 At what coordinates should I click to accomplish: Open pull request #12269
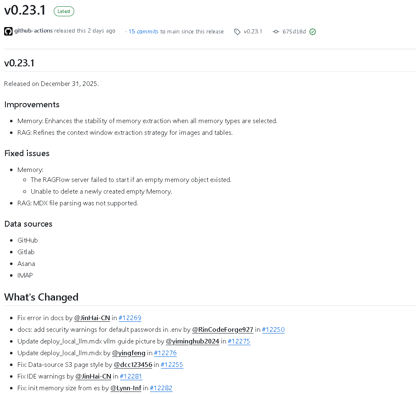(130, 318)
